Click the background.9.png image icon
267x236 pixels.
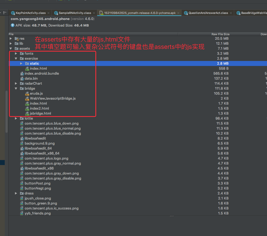[22, 143]
